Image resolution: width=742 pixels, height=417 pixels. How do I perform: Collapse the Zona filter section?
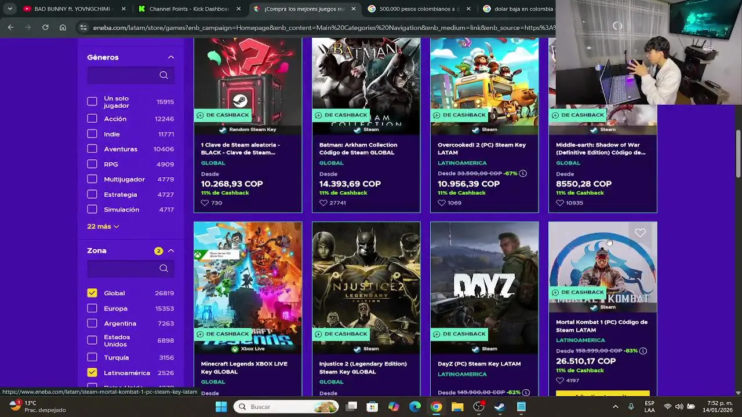point(171,251)
